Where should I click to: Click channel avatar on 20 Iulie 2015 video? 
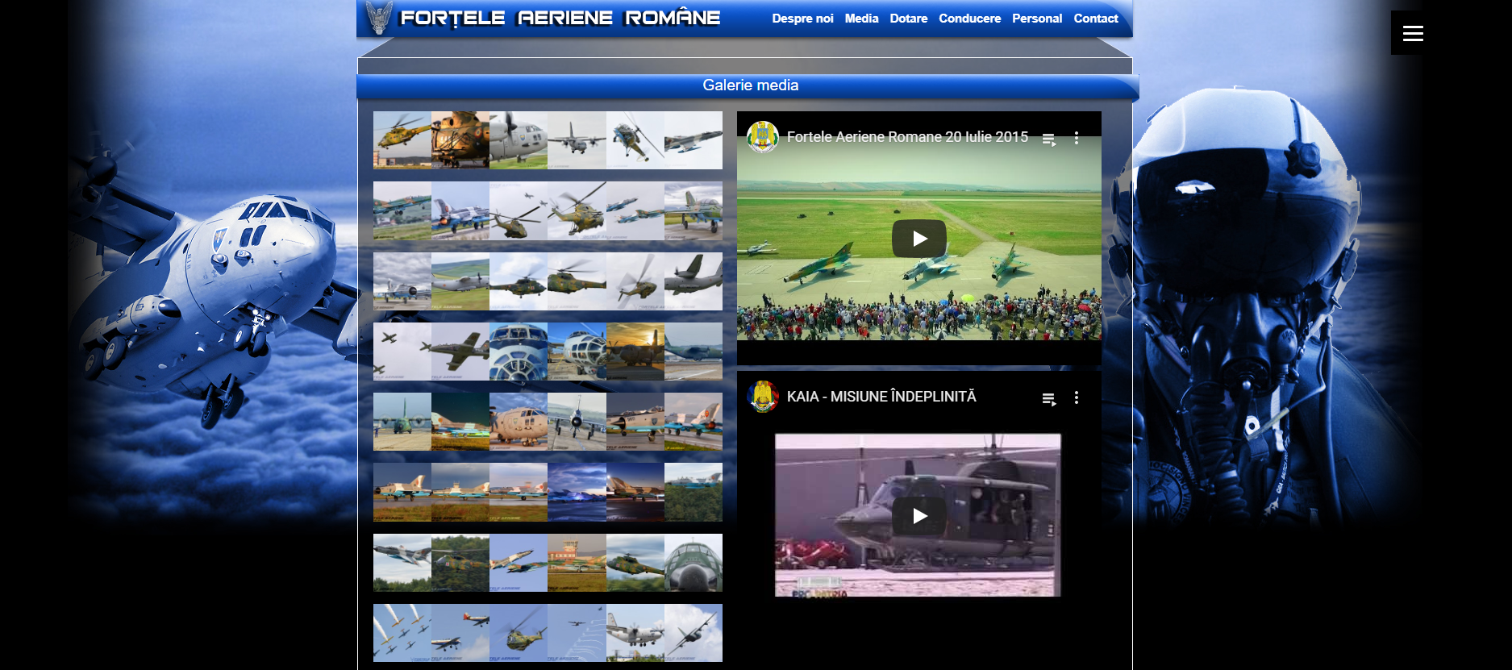(x=763, y=137)
